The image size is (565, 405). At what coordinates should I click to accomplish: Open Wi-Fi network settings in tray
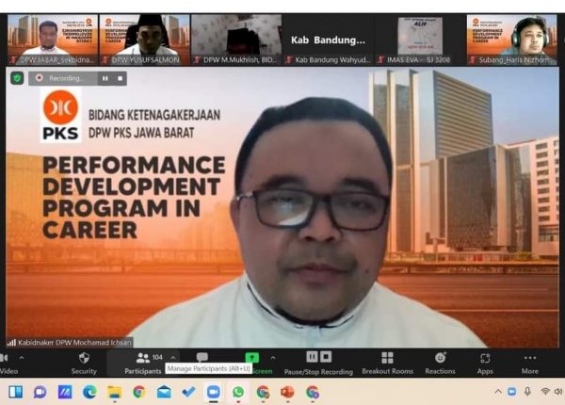pyautogui.click(x=545, y=391)
